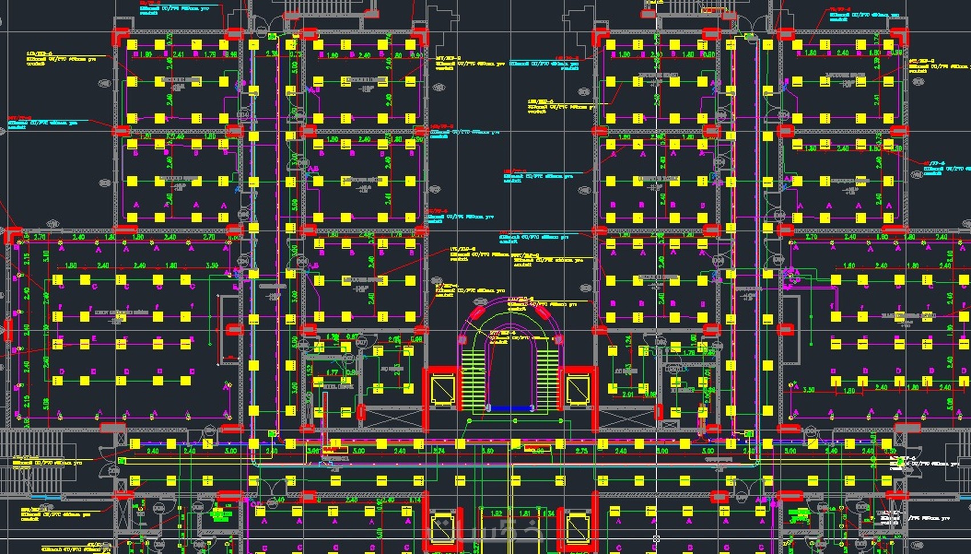Select the middle green circle node below the staircase
Screen dimensions: 971x554
coord(515,421)
